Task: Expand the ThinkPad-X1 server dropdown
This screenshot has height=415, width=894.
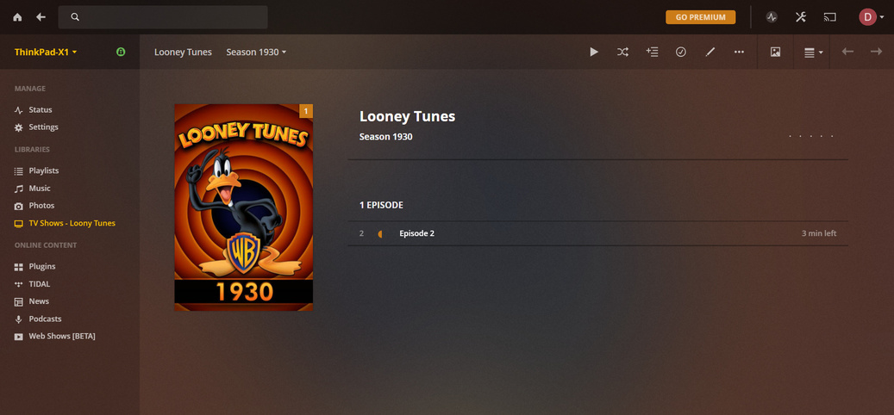Action: [46, 52]
